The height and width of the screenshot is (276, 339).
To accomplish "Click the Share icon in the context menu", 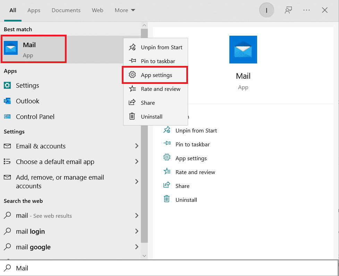I will tap(132, 103).
